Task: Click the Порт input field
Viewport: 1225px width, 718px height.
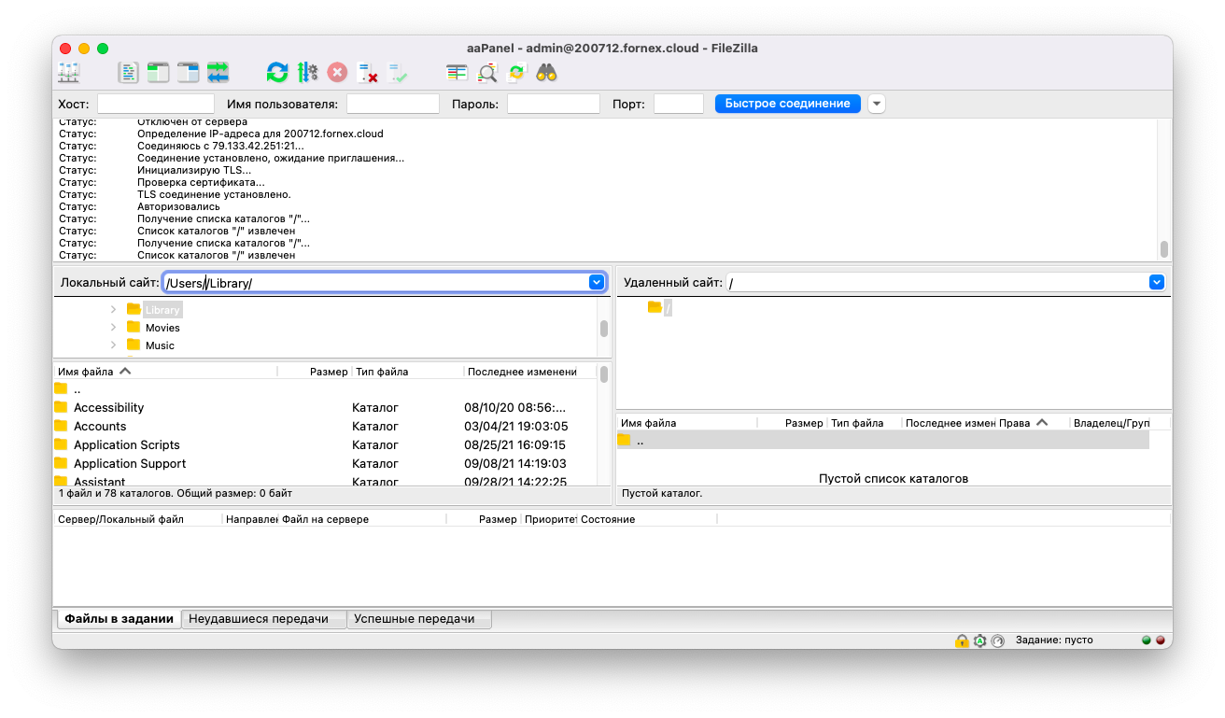Action: click(x=679, y=104)
